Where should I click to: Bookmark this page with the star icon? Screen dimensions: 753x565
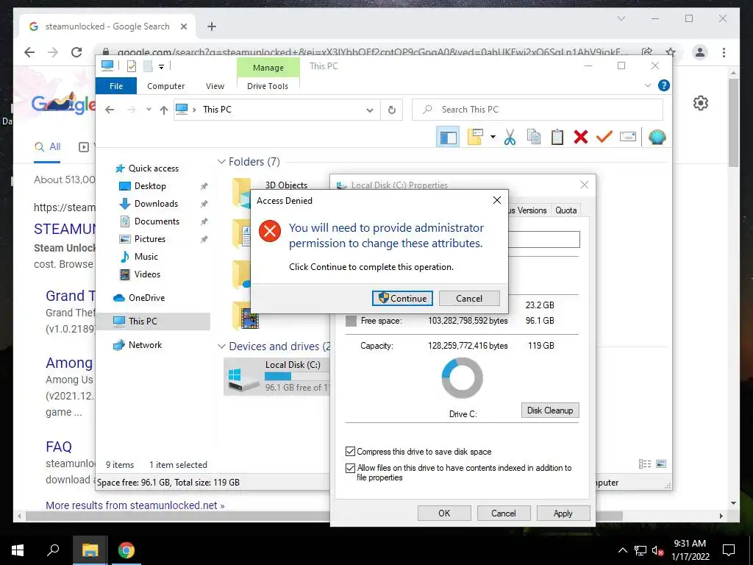[671, 52]
